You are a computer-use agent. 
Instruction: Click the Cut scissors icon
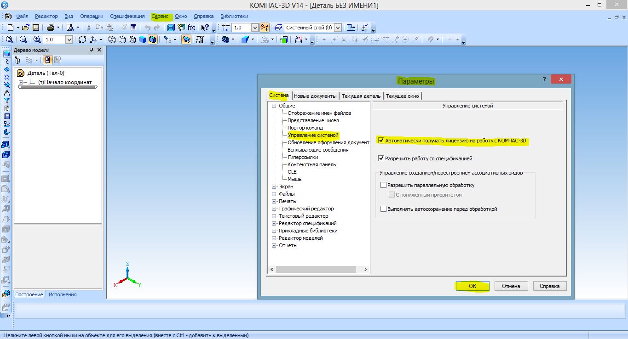[x=89, y=28]
